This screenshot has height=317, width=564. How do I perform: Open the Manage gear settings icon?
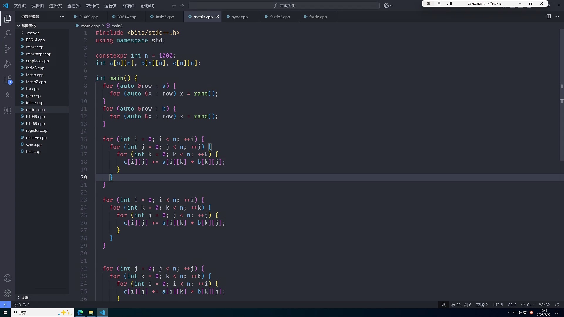point(8,293)
